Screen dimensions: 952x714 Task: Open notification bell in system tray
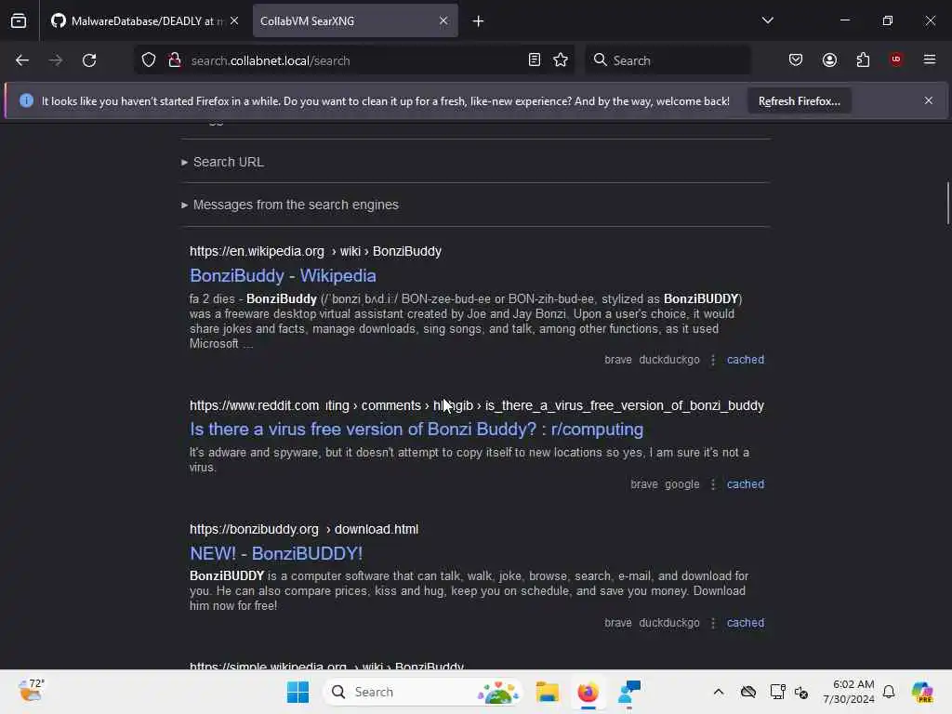click(889, 692)
